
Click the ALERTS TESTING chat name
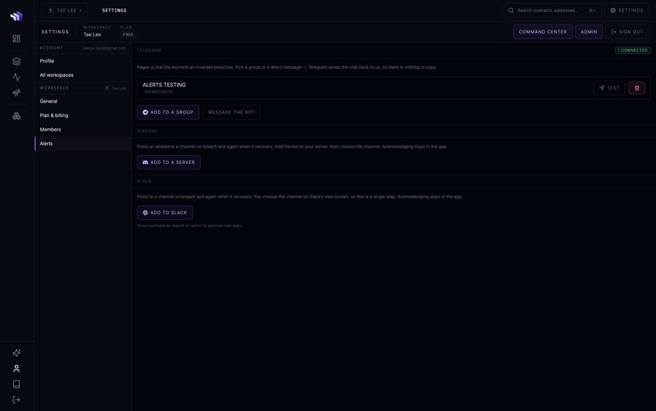pyautogui.click(x=164, y=85)
